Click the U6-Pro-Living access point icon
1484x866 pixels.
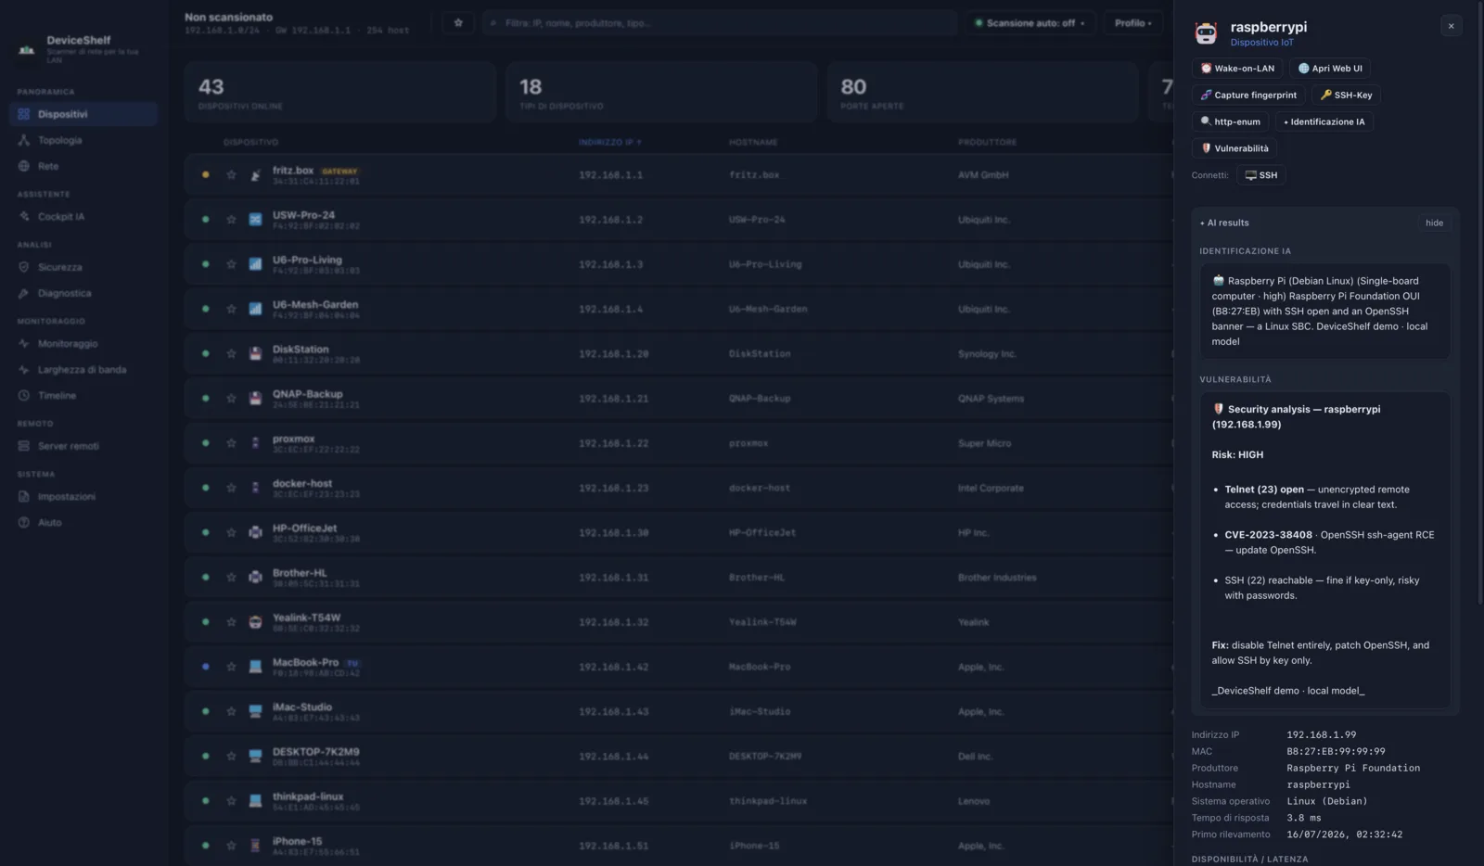coord(255,264)
